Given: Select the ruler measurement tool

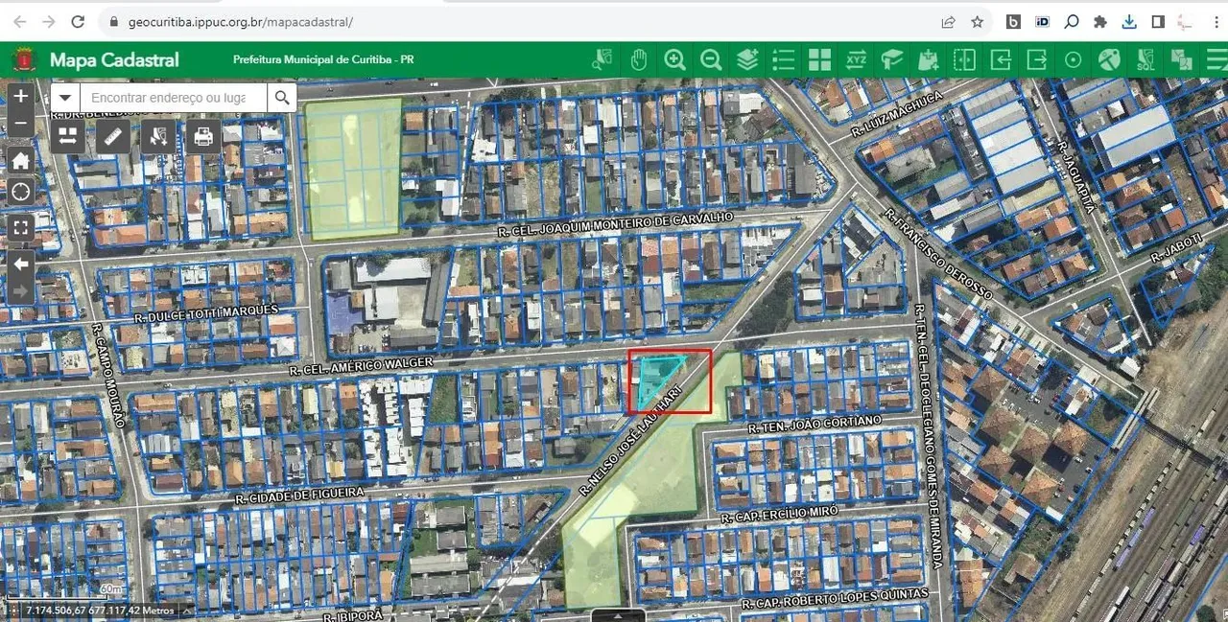Looking at the screenshot, I should 113,136.
